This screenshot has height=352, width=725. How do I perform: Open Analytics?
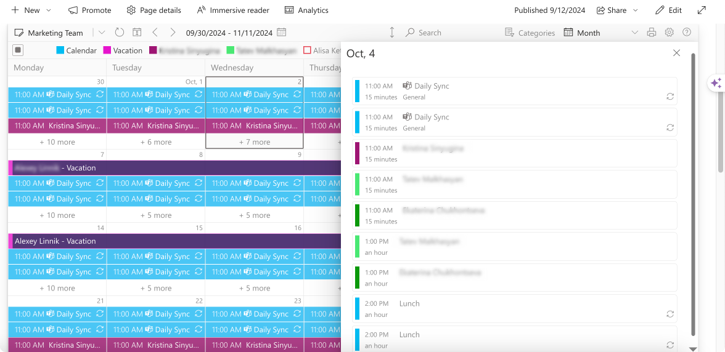(306, 10)
